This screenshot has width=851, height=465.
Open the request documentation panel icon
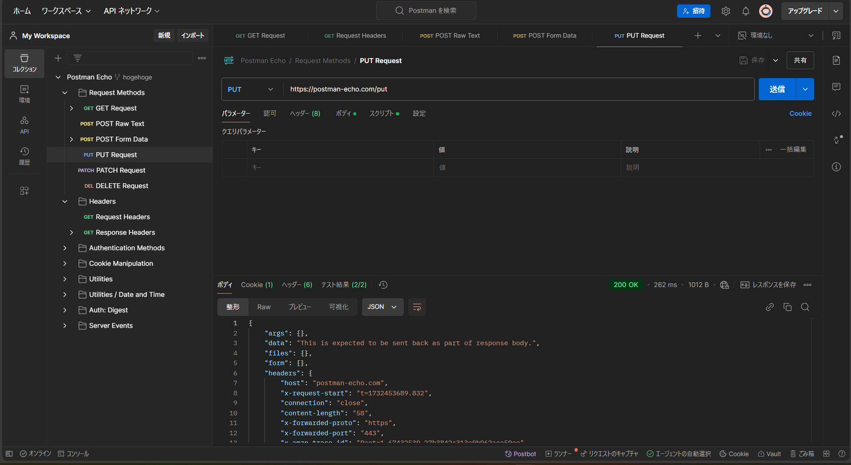(x=836, y=60)
